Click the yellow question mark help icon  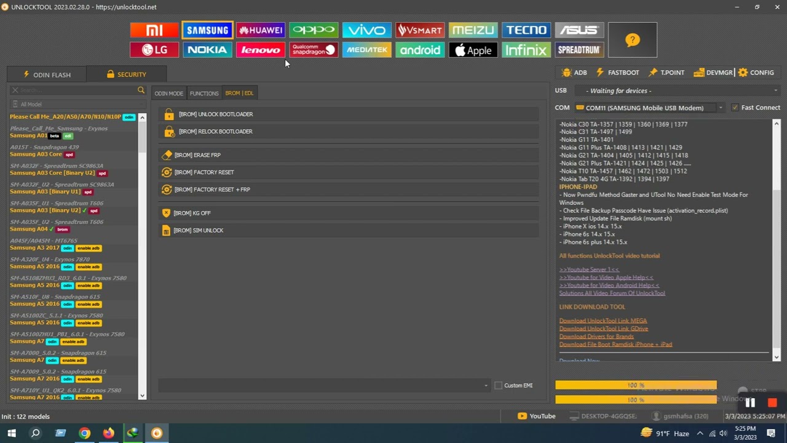tap(633, 40)
